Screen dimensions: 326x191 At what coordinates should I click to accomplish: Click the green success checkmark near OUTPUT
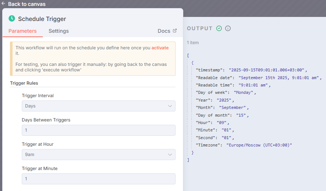click(x=219, y=28)
